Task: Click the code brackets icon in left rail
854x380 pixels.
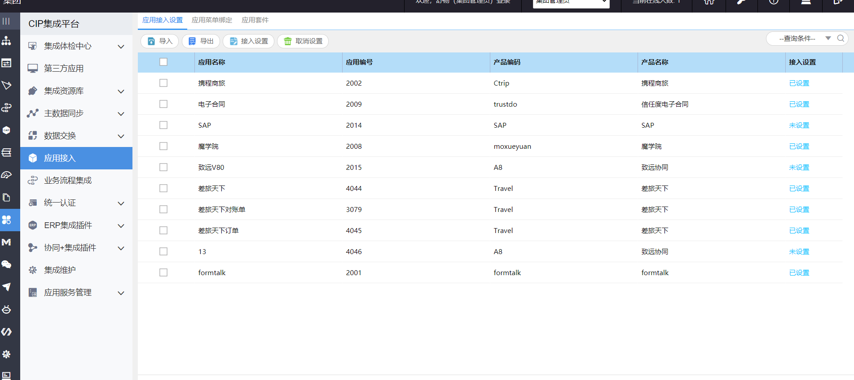Action: pyautogui.click(x=6, y=332)
